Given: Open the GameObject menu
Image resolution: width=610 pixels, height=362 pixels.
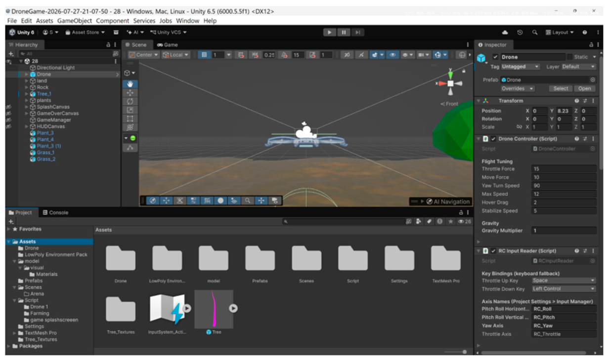Looking at the screenshot, I should 75,21.
